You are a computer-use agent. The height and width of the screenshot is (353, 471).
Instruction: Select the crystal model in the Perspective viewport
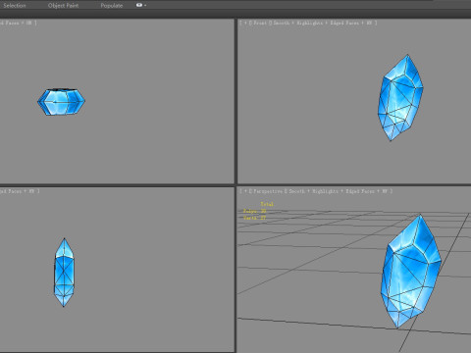411,272
